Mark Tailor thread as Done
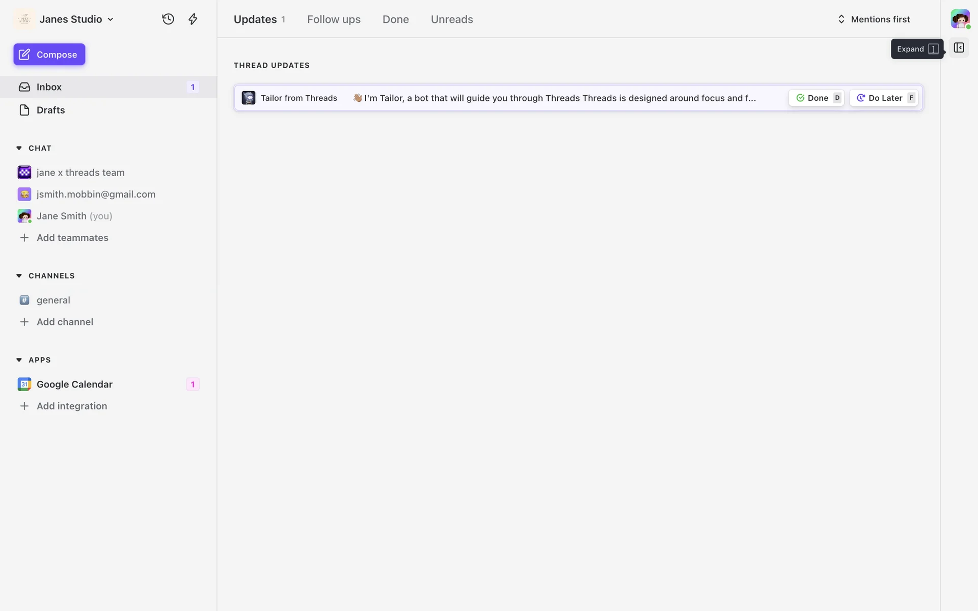 click(x=816, y=98)
